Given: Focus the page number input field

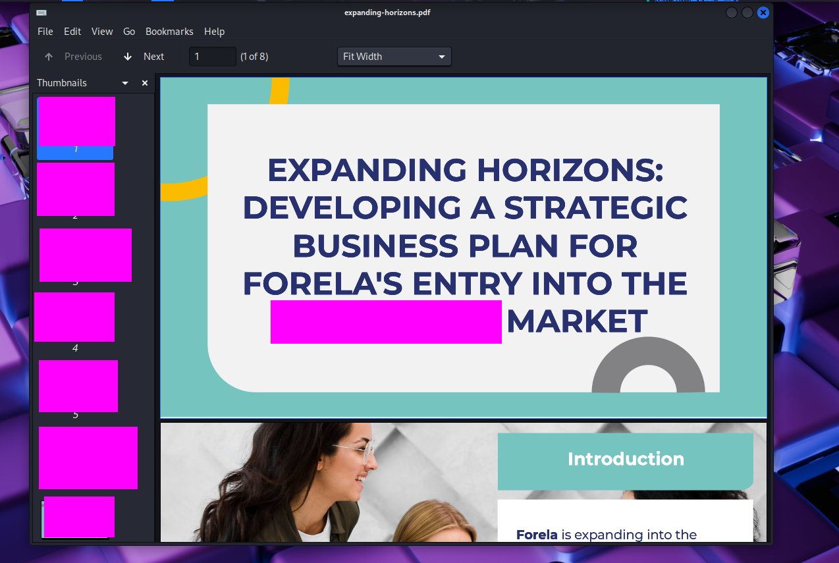Looking at the screenshot, I should click(213, 57).
